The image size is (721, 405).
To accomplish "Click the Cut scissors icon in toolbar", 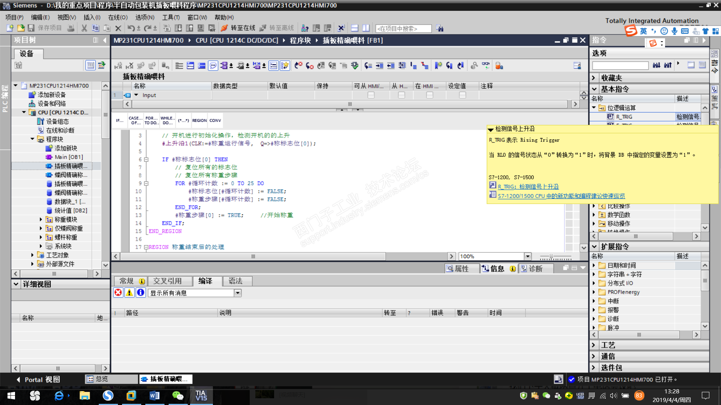I will tap(84, 28).
